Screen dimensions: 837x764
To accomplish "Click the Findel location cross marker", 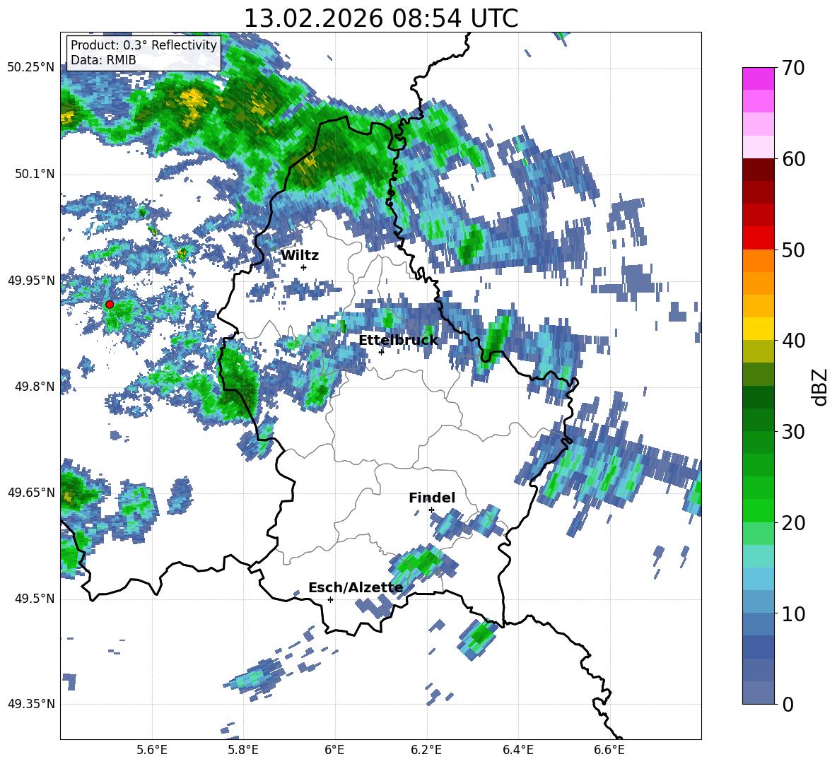I will (431, 510).
